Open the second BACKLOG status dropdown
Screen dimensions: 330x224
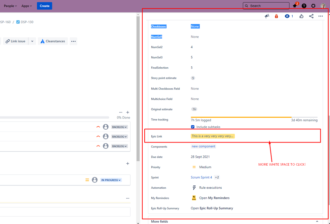119,137
